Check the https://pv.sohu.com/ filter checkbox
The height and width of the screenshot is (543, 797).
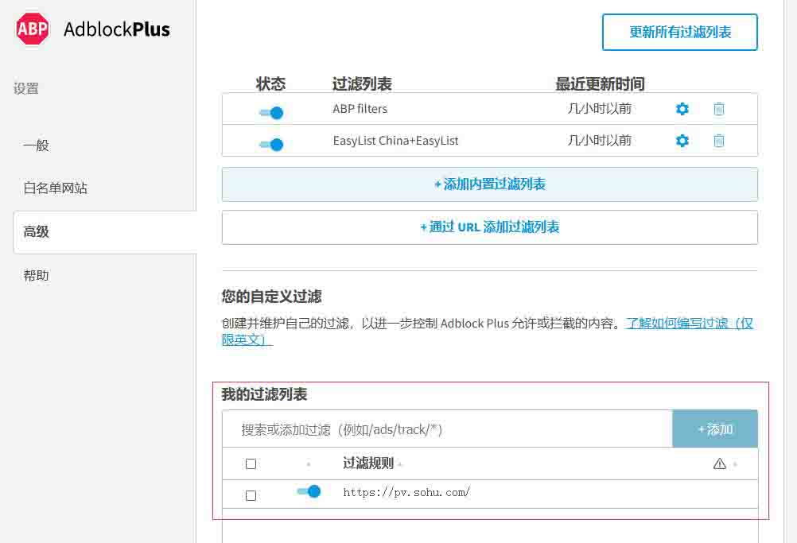(x=251, y=496)
